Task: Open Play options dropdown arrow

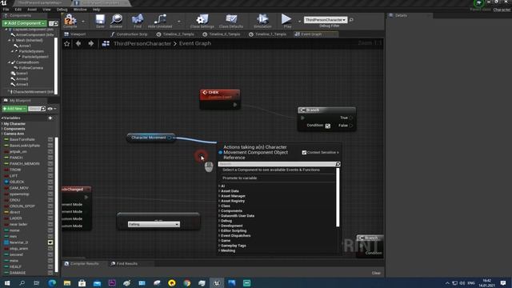Action: point(299,22)
